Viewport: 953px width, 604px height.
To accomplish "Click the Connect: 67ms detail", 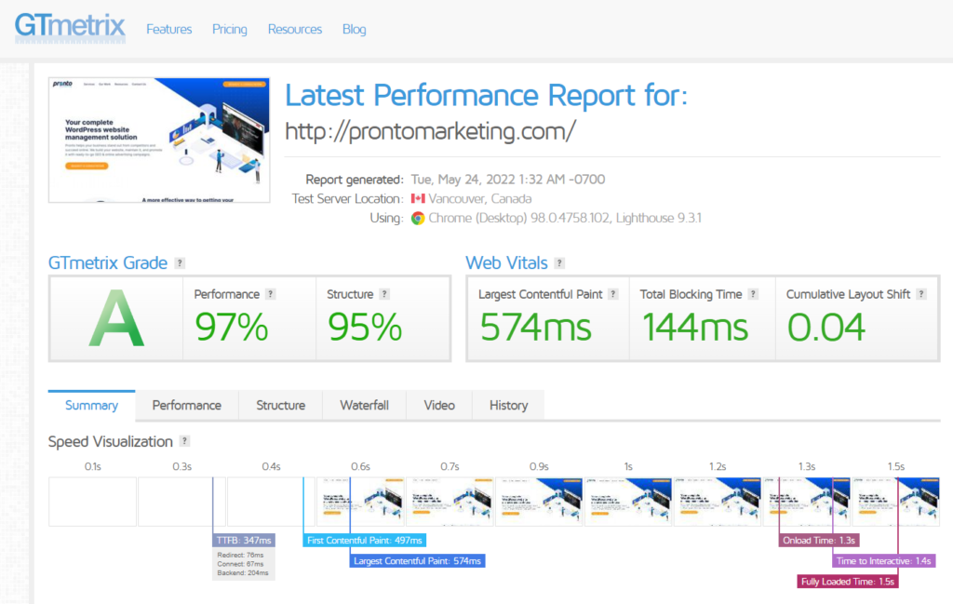I will tap(240, 564).
